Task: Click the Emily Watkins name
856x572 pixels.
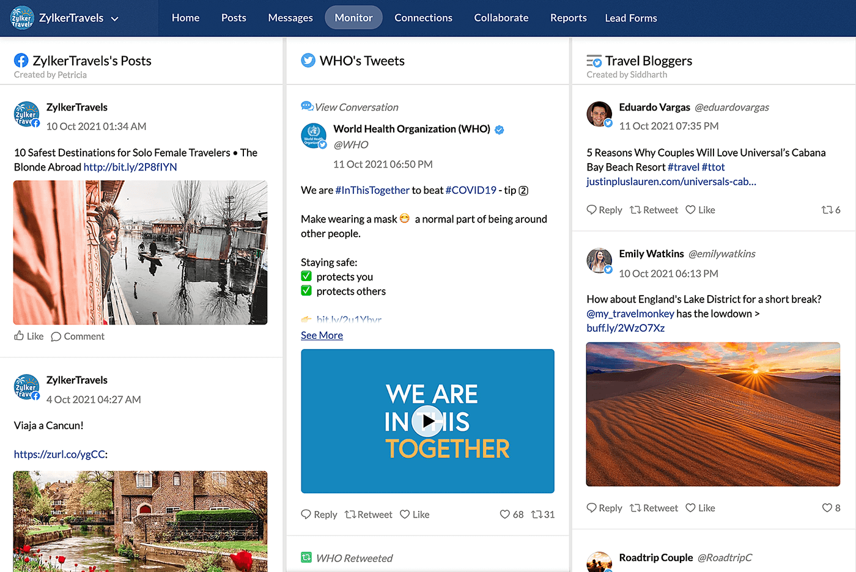Action: pos(651,254)
